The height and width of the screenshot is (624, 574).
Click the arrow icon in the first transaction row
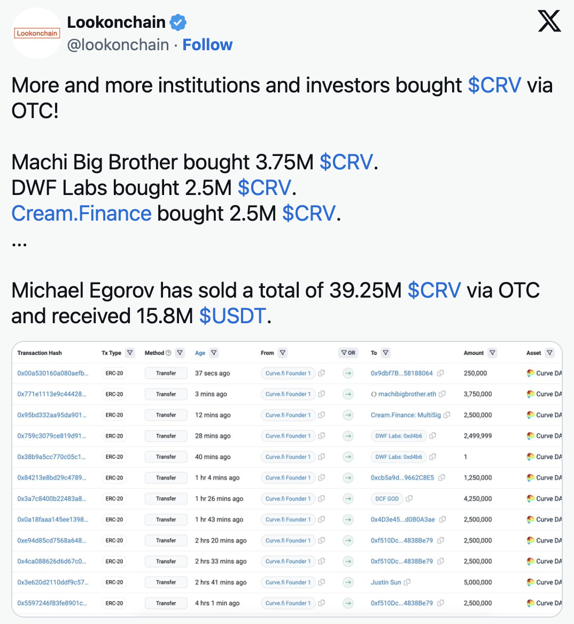point(348,373)
